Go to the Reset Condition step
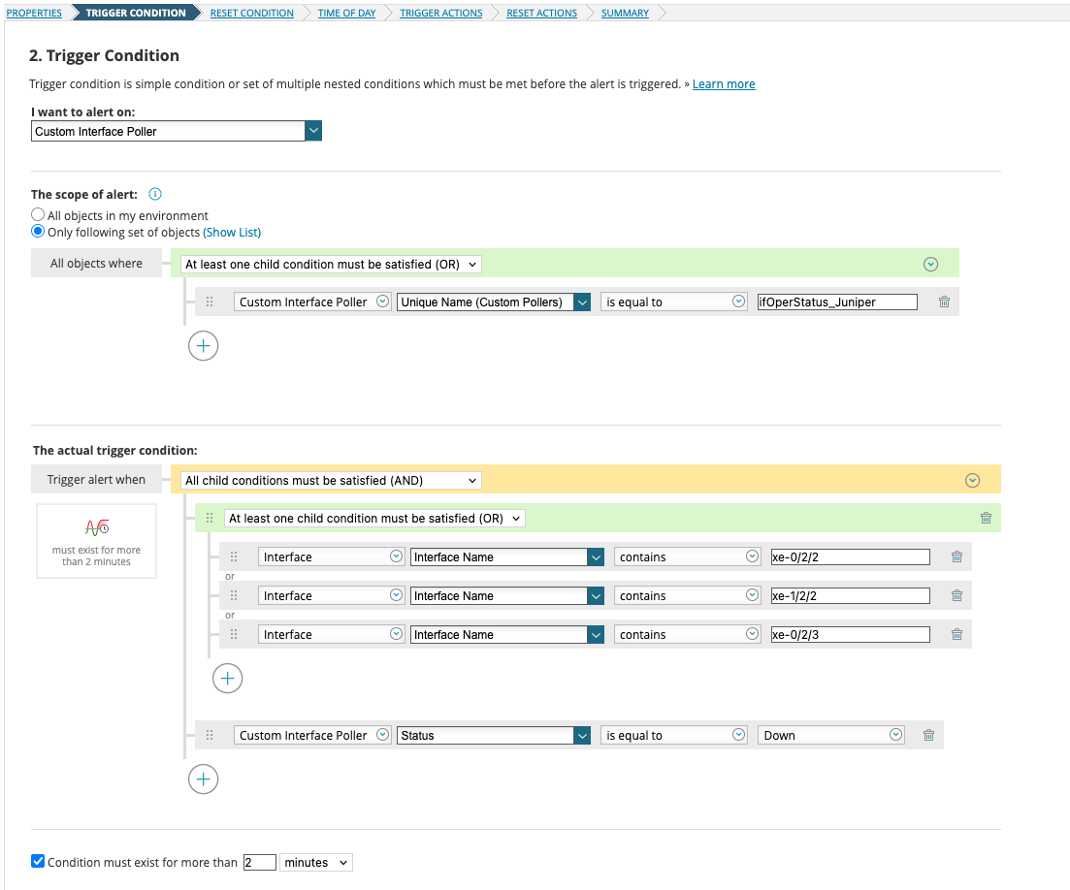The width and height of the screenshot is (1070, 890). [252, 13]
